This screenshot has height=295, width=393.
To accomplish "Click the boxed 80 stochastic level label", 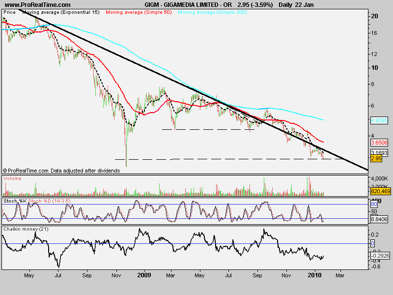I will 374,204.
